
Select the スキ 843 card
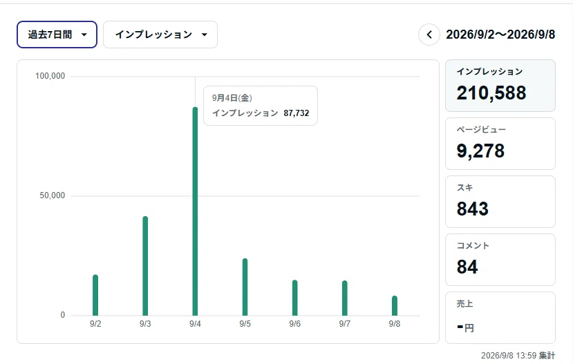pyautogui.click(x=500, y=202)
